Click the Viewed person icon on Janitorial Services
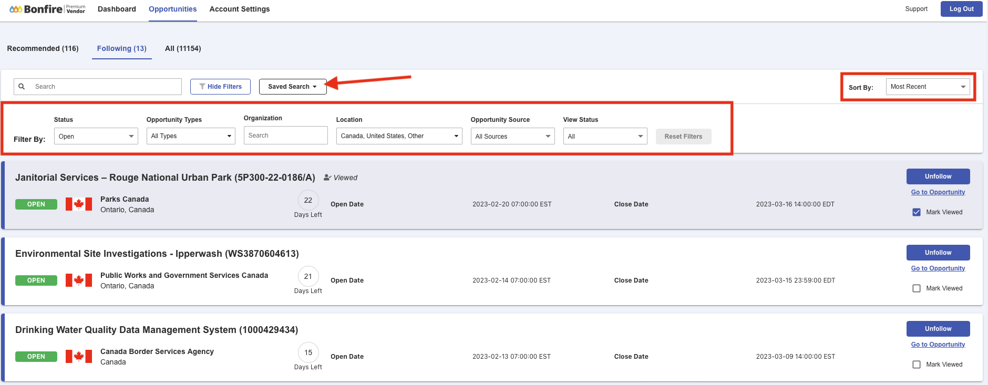This screenshot has height=385, width=988. (x=327, y=178)
